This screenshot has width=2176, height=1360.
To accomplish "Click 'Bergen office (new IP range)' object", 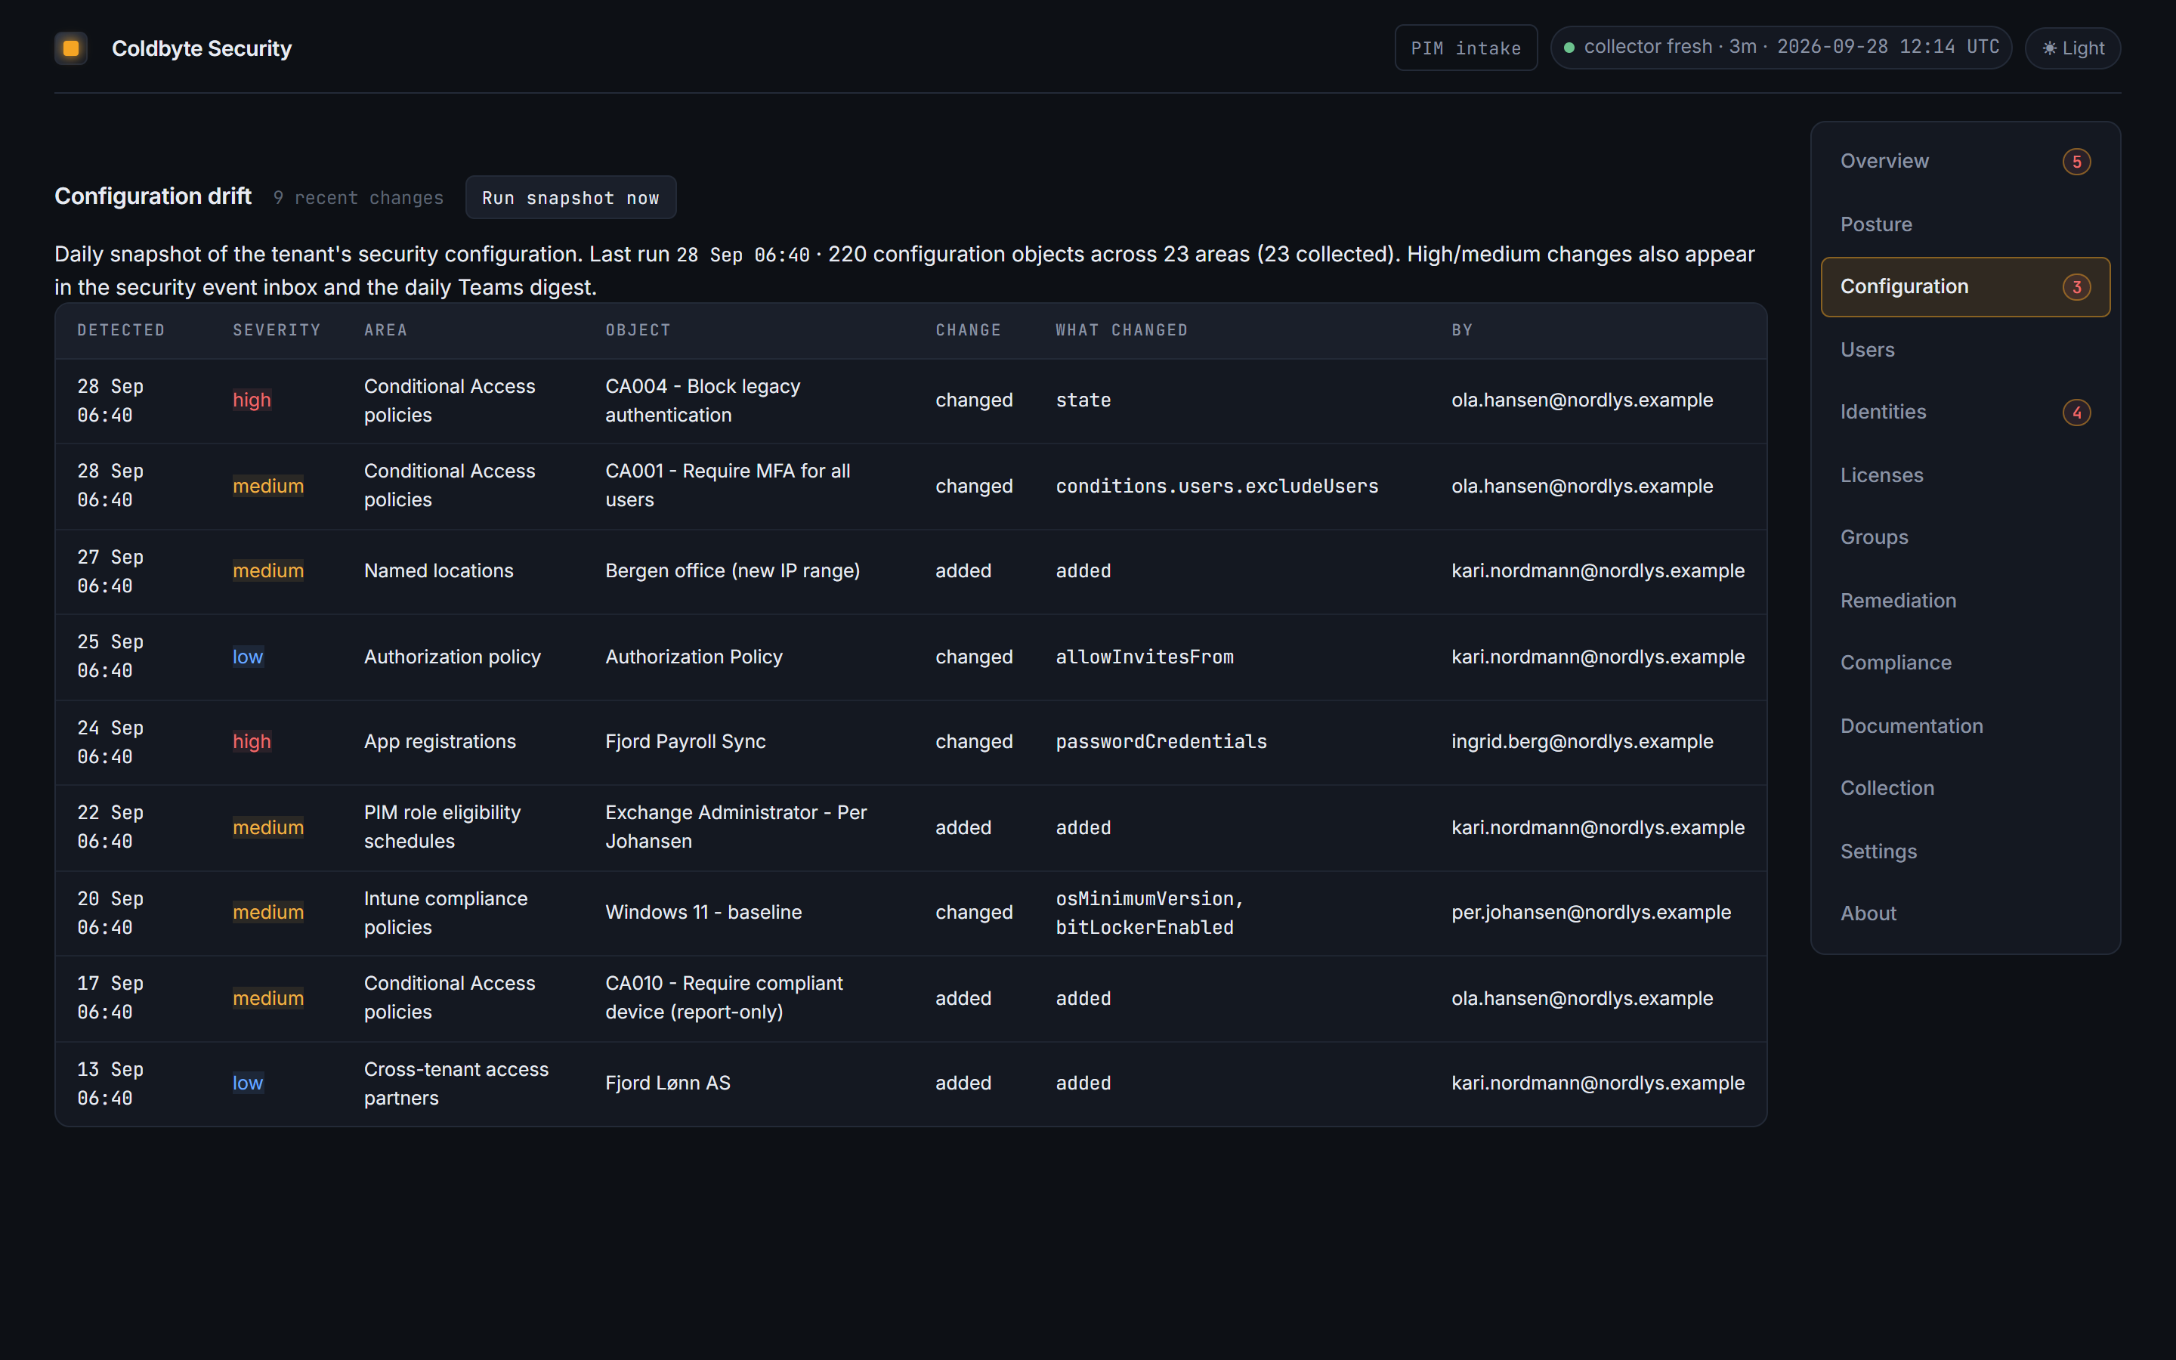I will tap(733, 571).
